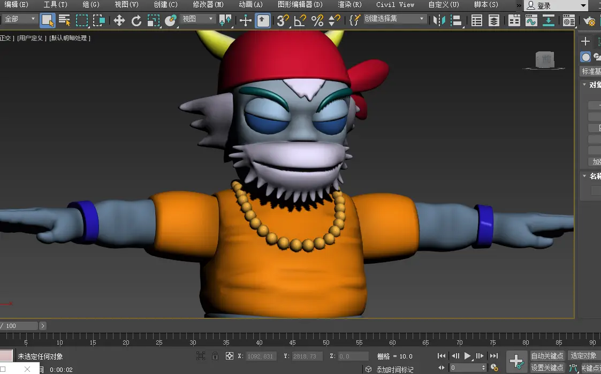Screen dimensions: 601x374
Task: Open the 全部 selection filter dropdown
Action: 19,19
